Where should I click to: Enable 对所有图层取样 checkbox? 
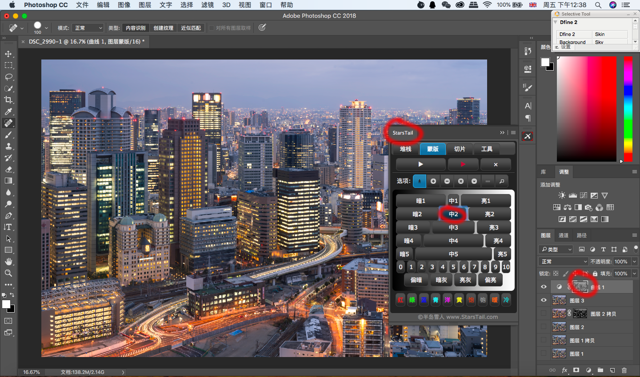point(212,28)
